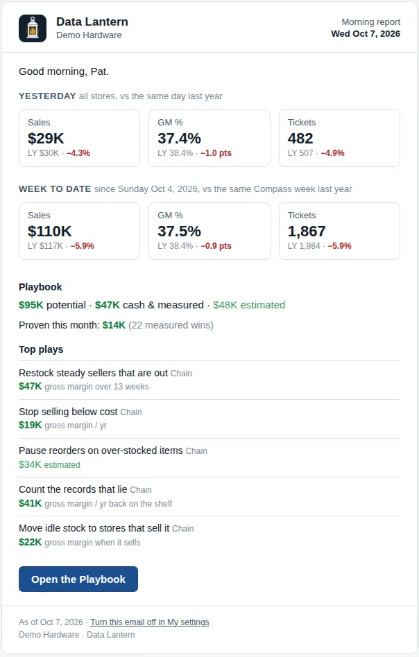Select week-to-date Tickets value '1,867'
This screenshot has height=657, width=419.
[x=307, y=231]
